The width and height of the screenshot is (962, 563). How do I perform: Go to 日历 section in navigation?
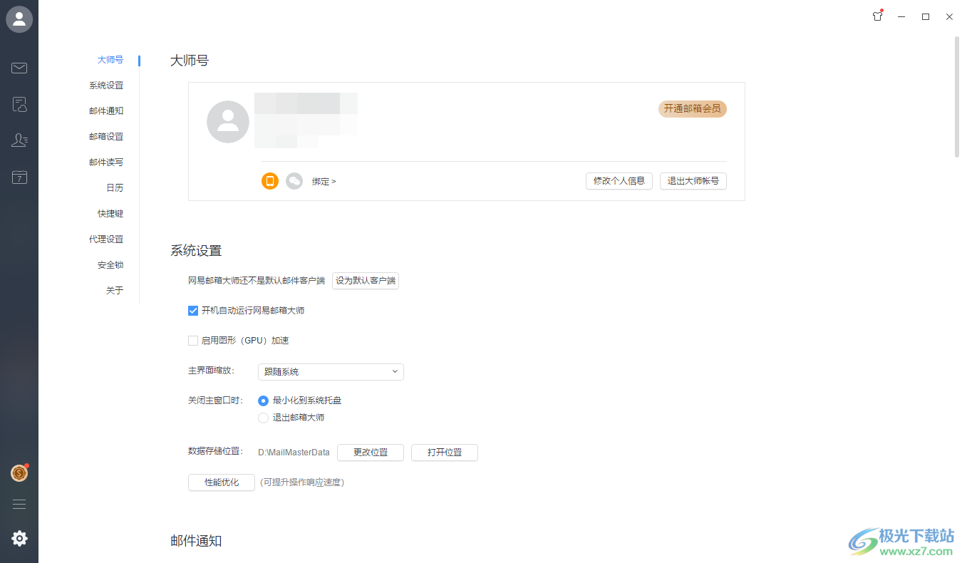[x=115, y=188]
